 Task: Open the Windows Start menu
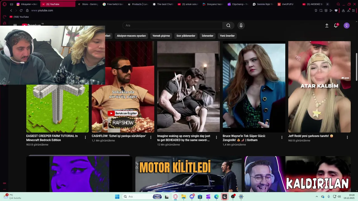[x=117, y=197]
